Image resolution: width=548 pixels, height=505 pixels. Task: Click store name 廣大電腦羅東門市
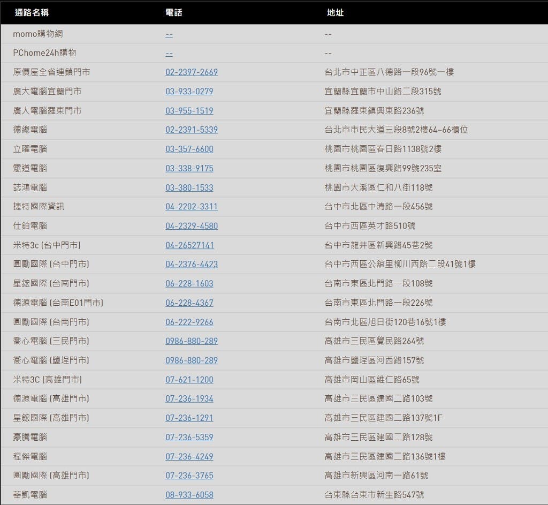click(x=47, y=110)
